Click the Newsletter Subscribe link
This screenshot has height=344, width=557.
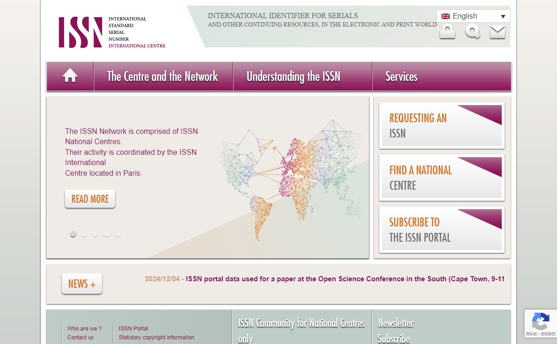(x=395, y=331)
